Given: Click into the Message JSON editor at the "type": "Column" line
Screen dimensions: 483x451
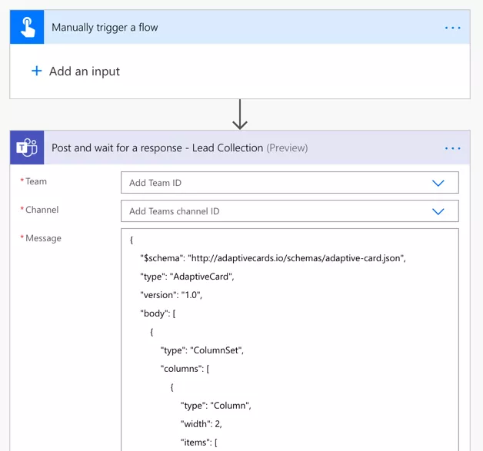Looking at the screenshot, I should (215, 406).
